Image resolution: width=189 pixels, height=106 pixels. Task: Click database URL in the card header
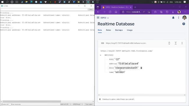[126, 43]
